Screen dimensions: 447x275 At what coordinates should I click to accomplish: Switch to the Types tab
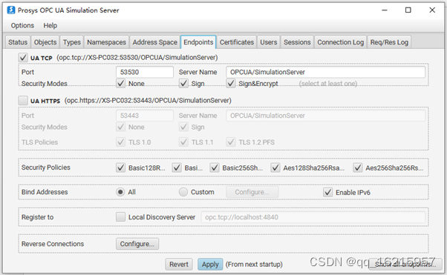tap(72, 42)
